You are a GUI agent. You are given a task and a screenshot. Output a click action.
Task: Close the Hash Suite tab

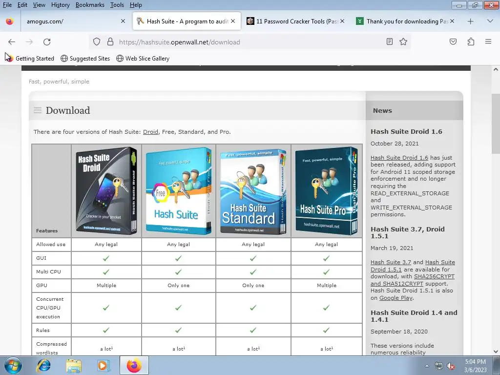233,21
